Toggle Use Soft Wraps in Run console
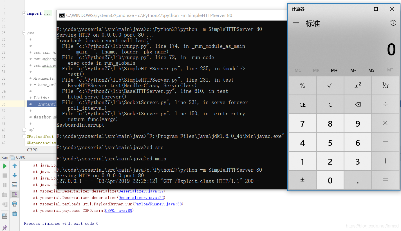401x231 pixels. [x=15, y=185]
